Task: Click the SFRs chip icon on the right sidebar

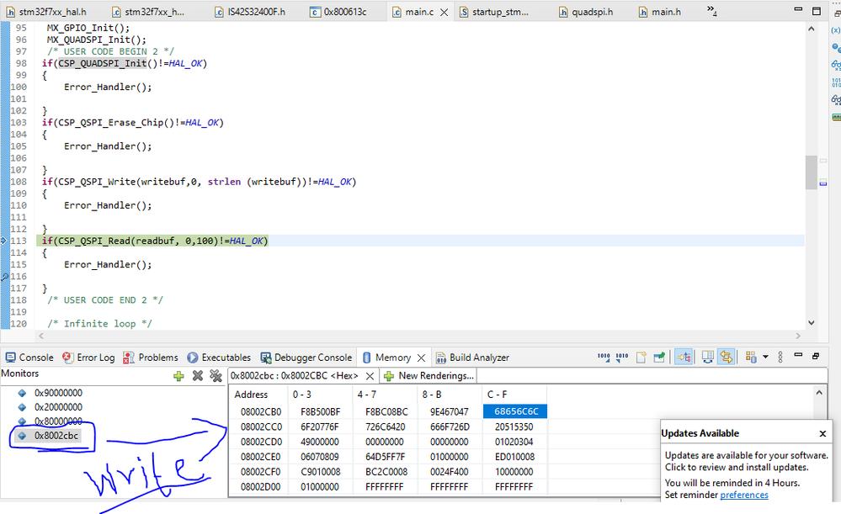Action: (835, 117)
